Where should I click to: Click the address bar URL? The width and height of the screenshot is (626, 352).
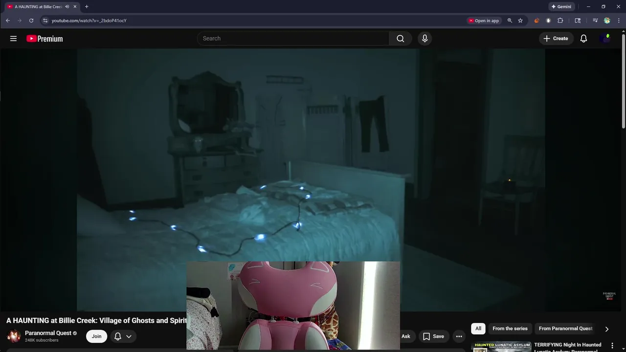point(89,21)
